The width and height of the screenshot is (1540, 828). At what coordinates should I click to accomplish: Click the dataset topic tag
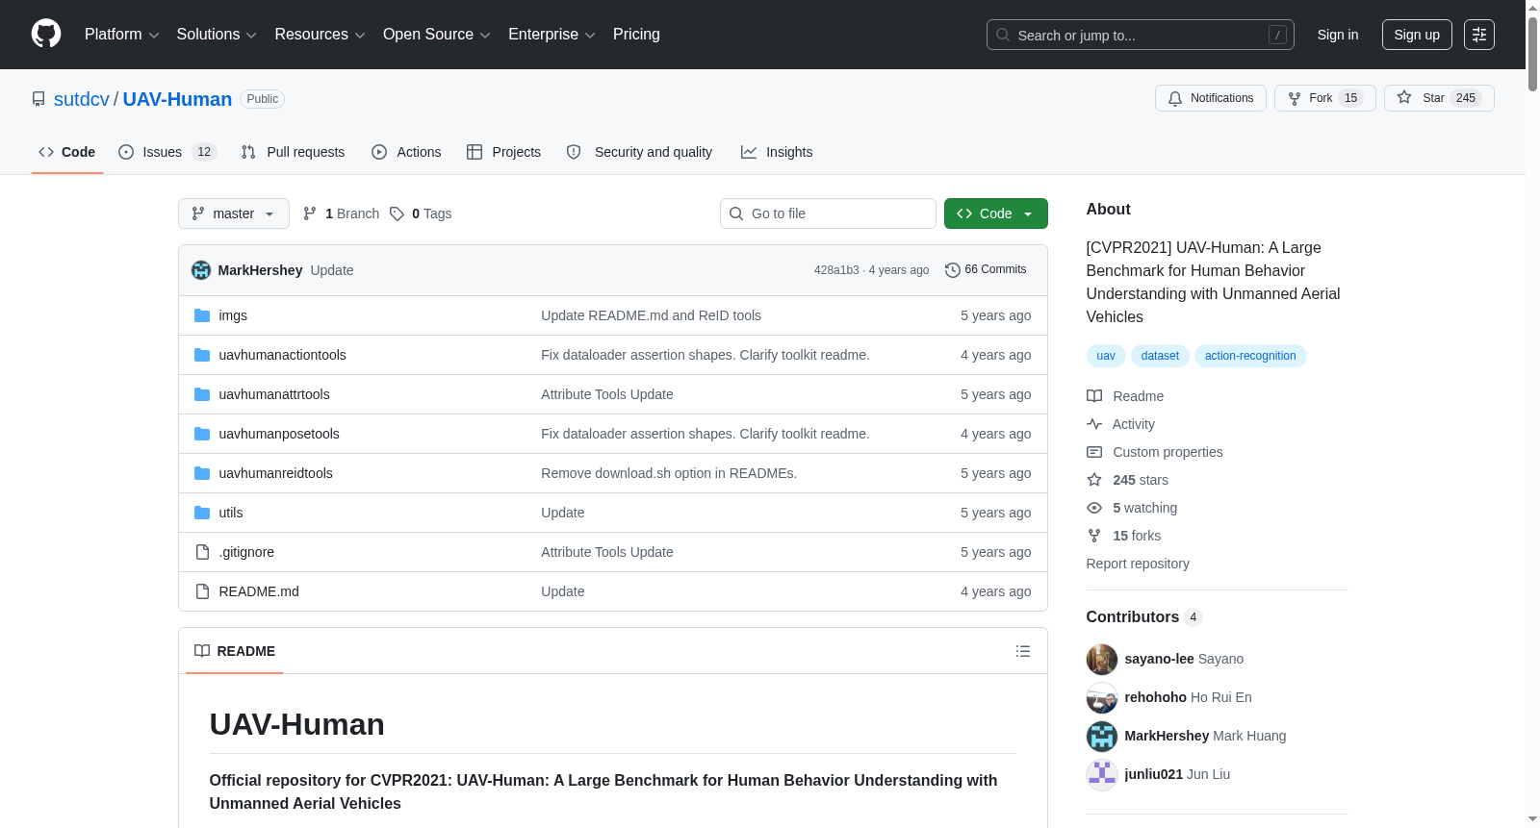(1160, 356)
